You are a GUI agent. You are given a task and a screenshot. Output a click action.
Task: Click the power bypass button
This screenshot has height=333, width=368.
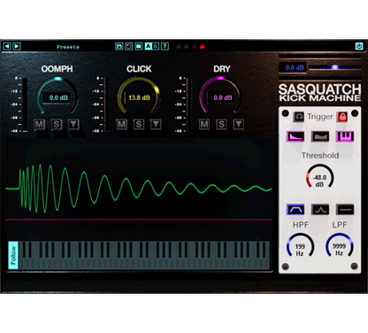coord(359,46)
